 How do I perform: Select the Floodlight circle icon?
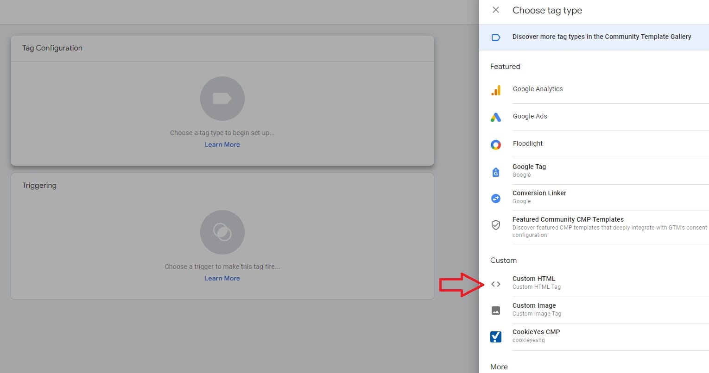coord(496,144)
